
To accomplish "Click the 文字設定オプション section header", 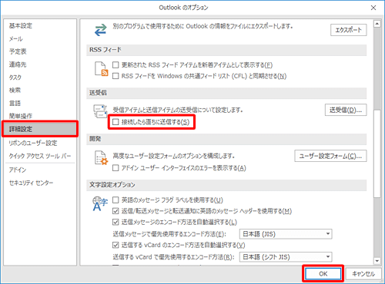I will 226,185.
